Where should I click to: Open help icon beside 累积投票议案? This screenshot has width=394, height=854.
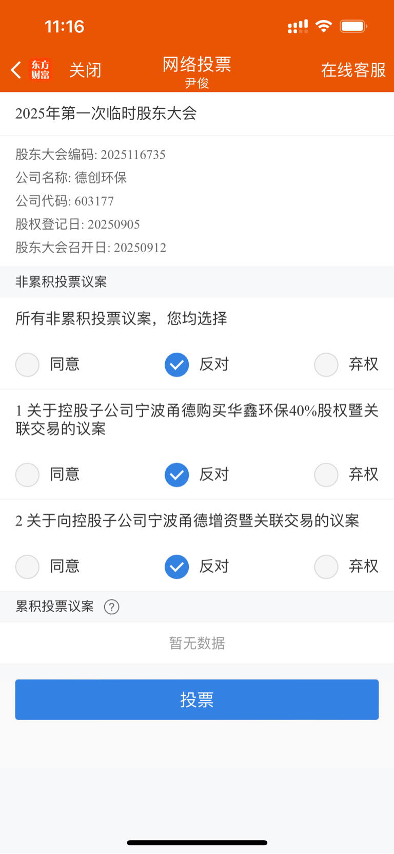(x=111, y=607)
